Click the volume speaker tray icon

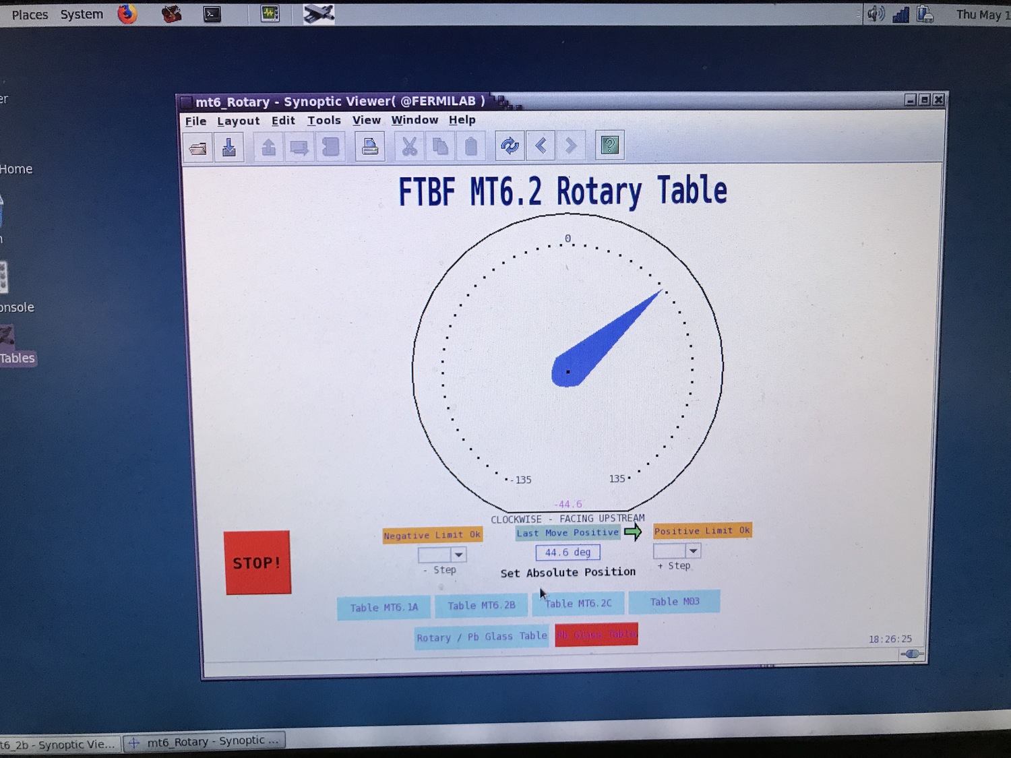click(x=876, y=13)
